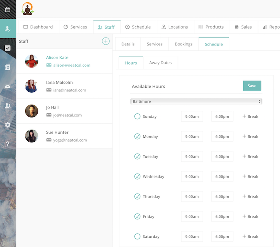Add a break on Monday
The image size is (280, 247).
point(250,136)
